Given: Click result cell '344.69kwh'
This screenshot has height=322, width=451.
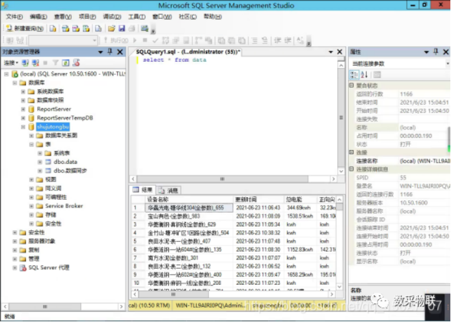Looking at the screenshot, I should tap(299, 208).
